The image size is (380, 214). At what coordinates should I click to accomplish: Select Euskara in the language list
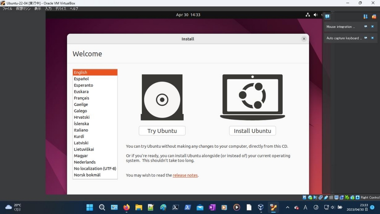coord(95,92)
